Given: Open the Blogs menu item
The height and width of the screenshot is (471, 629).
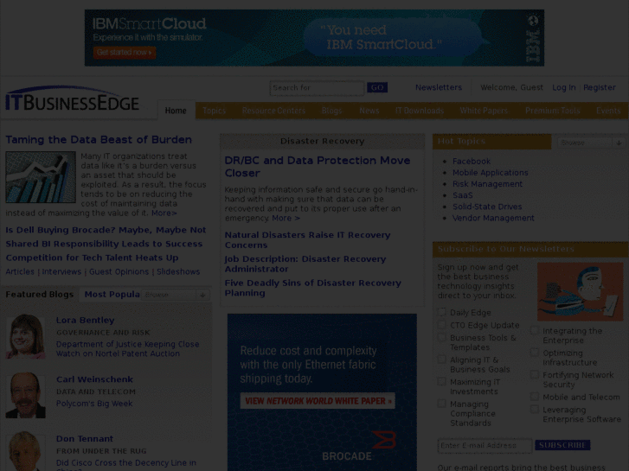Looking at the screenshot, I should point(331,111).
